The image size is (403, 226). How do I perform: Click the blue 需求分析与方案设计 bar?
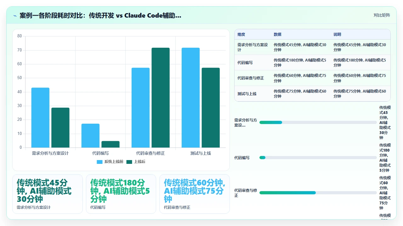(40, 118)
